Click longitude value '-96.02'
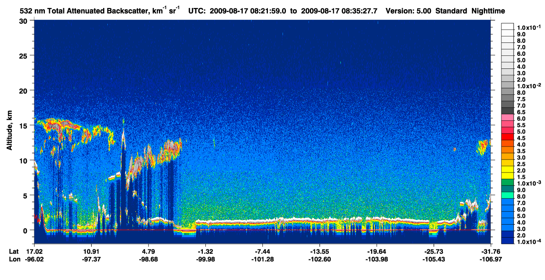Image resolution: width=545 pixels, height=280 pixels. tap(34, 259)
